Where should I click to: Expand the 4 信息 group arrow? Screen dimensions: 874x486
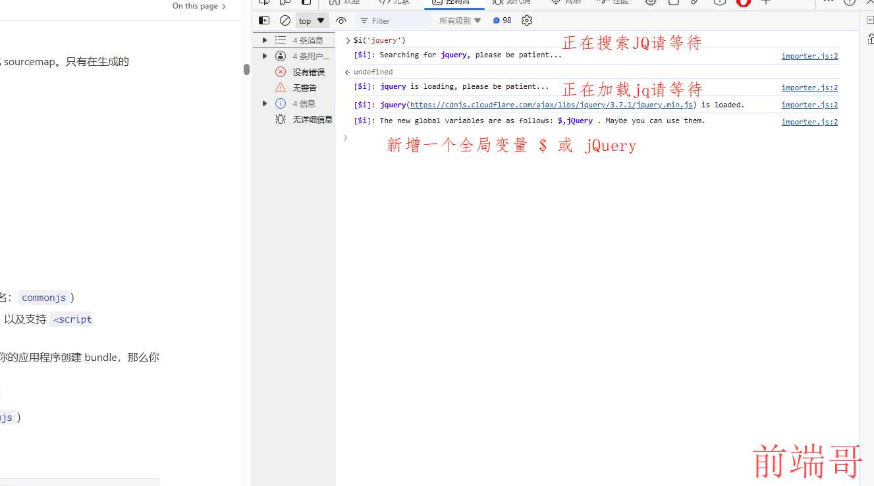click(265, 103)
